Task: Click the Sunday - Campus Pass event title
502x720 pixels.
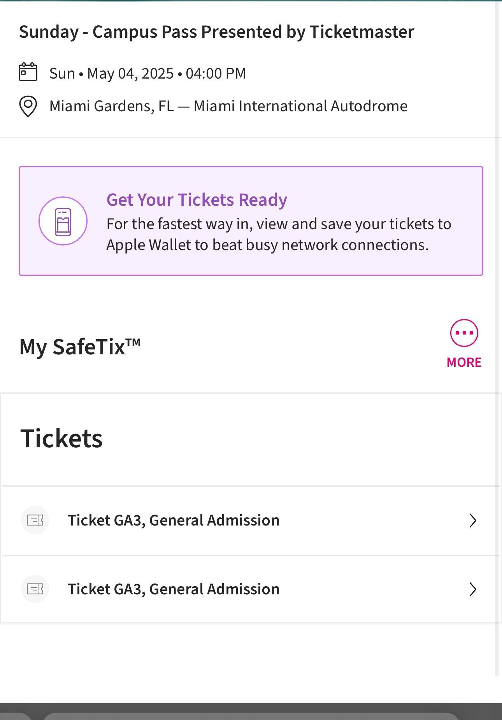Action: [x=216, y=32]
